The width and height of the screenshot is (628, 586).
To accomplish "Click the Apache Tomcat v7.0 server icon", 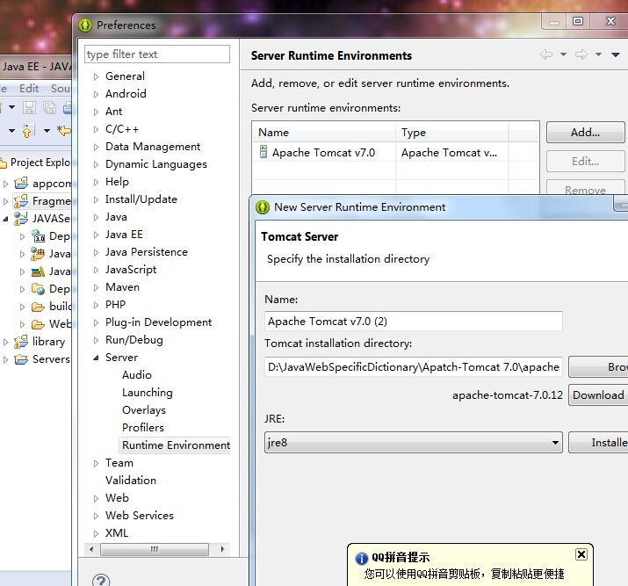I will pos(263,152).
